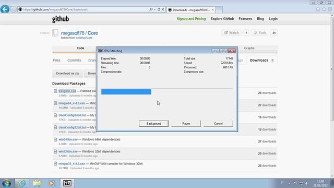Open the address bar search dropdown arrow

tap(154, 9)
